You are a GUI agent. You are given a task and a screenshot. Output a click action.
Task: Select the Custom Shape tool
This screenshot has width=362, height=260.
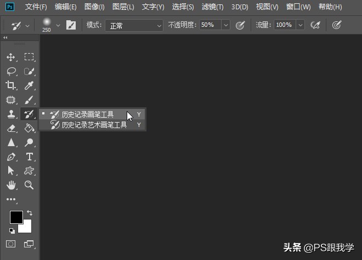point(29,171)
